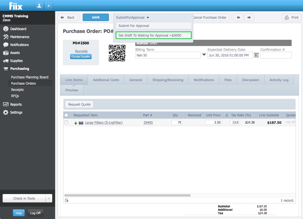This screenshot has width=303, height=219.
Task: Open part number 29495 link
Action: pos(148,123)
